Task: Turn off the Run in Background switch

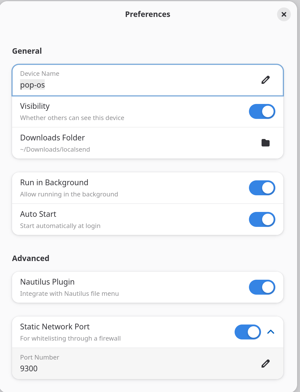Action: point(262,188)
